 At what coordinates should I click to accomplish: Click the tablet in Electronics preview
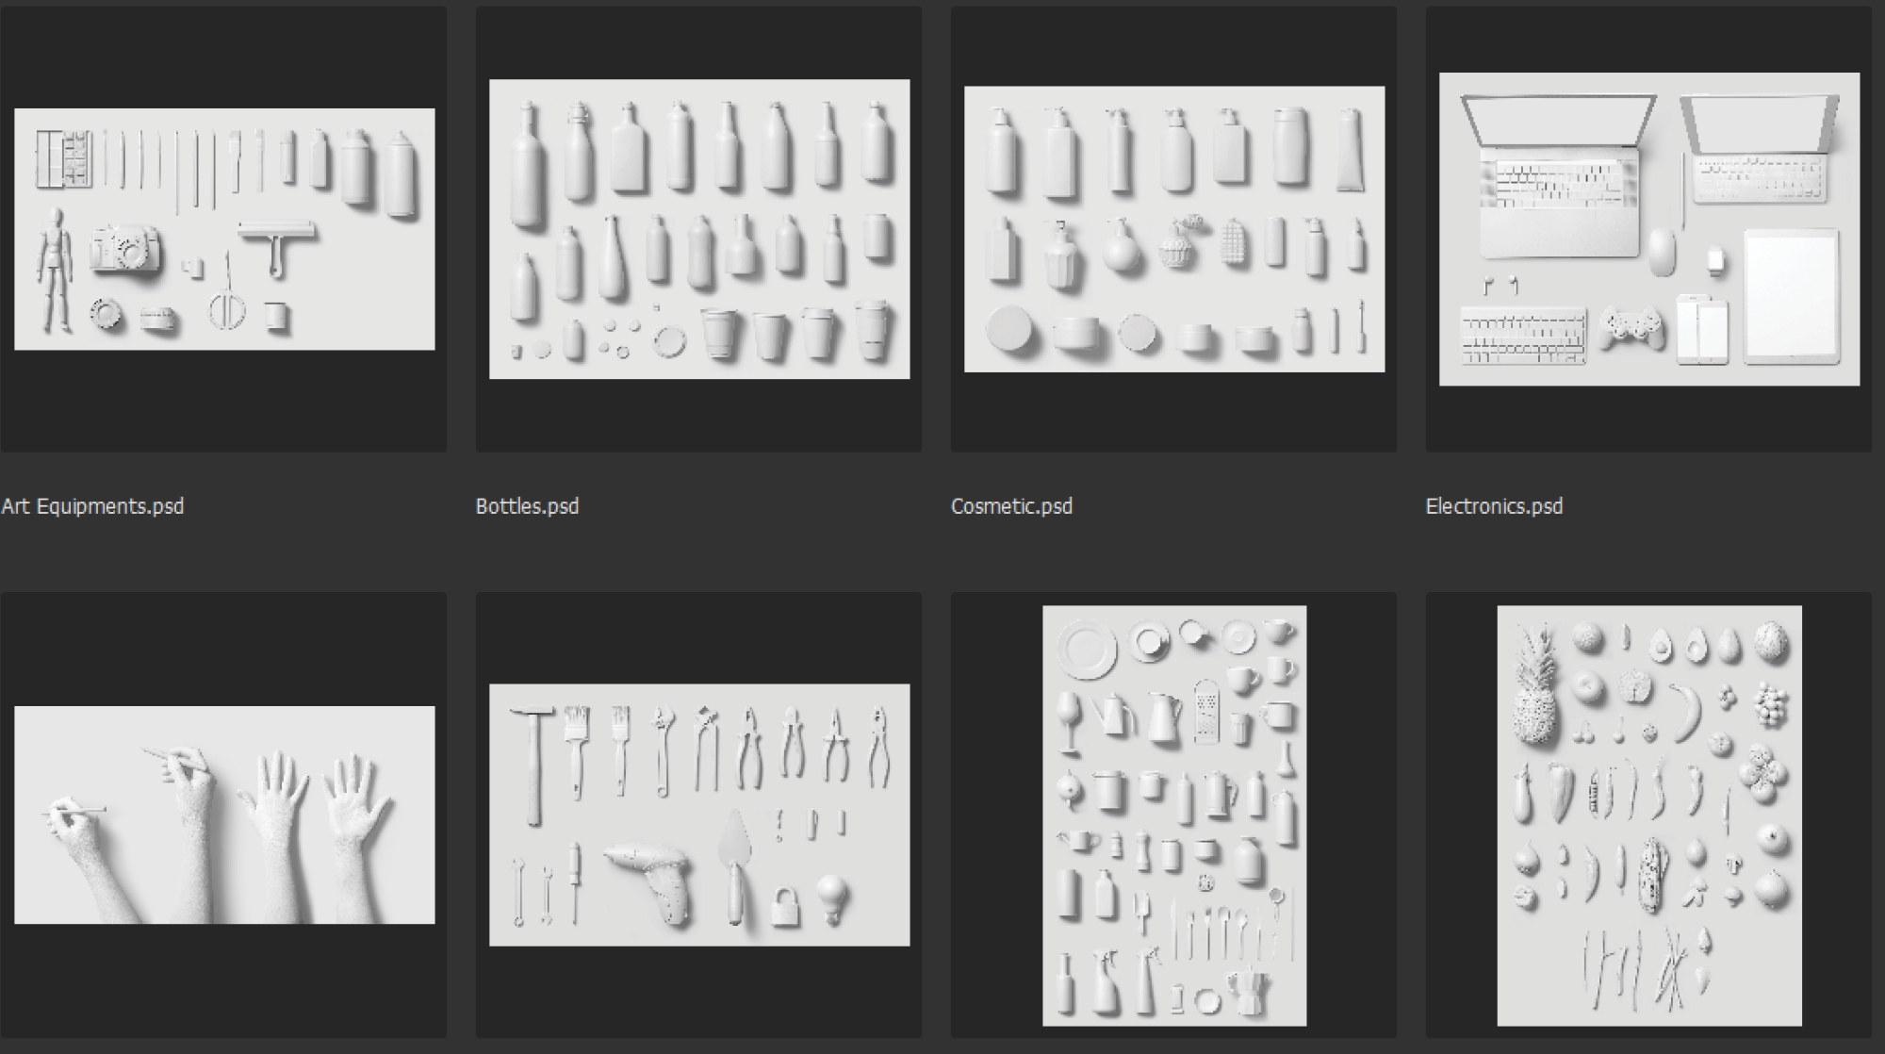[x=1791, y=295]
